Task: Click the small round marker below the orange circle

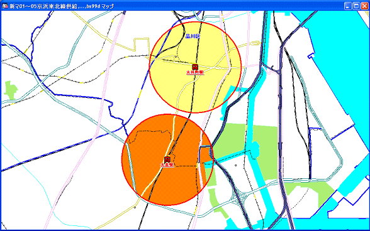Action: pyautogui.click(x=135, y=207)
